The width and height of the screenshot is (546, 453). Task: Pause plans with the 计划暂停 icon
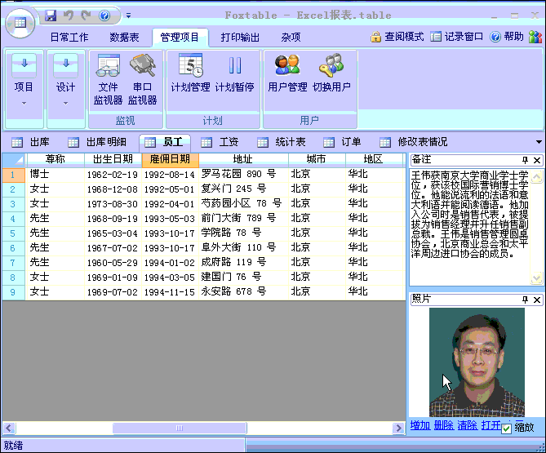234,73
